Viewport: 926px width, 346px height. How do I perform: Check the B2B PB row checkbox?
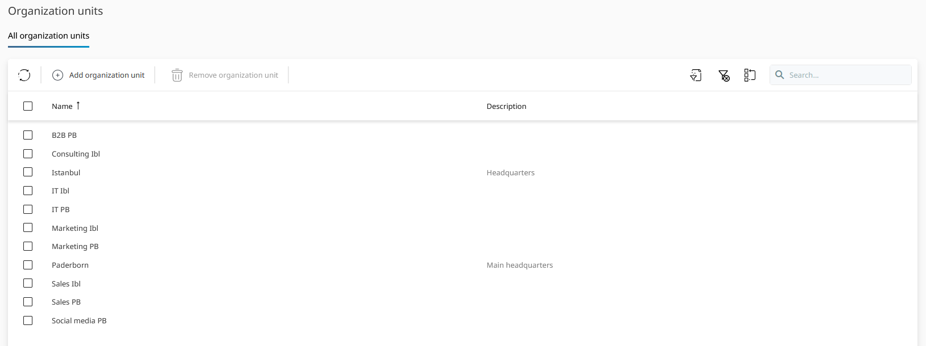click(x=28, y=135)
